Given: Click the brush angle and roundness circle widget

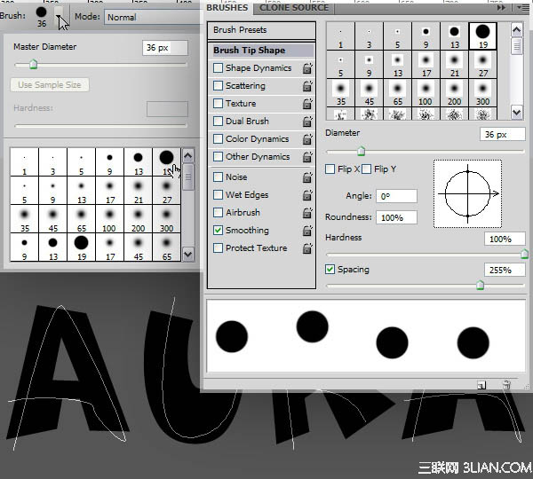Looking at the screenshot, I should (468, 194).
